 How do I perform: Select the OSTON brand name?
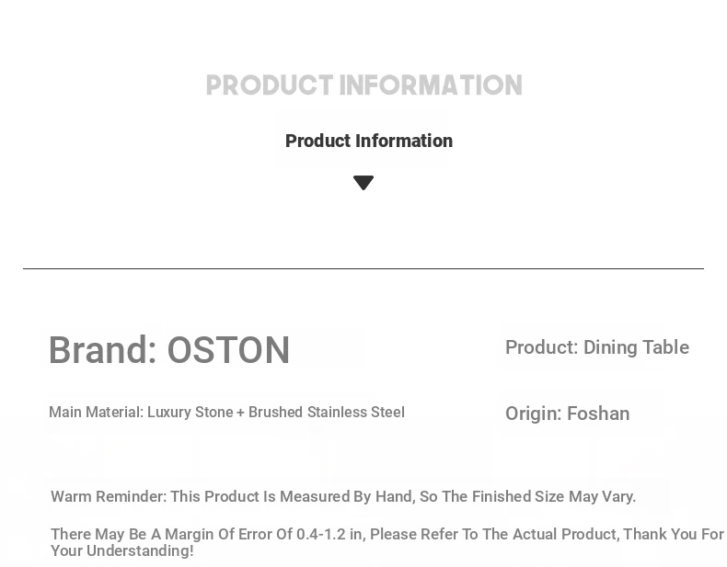point(228,350)
